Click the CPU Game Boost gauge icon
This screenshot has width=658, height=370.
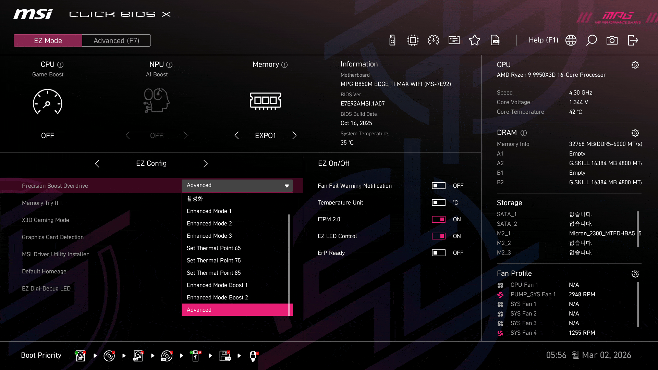(x=47, y=102)
